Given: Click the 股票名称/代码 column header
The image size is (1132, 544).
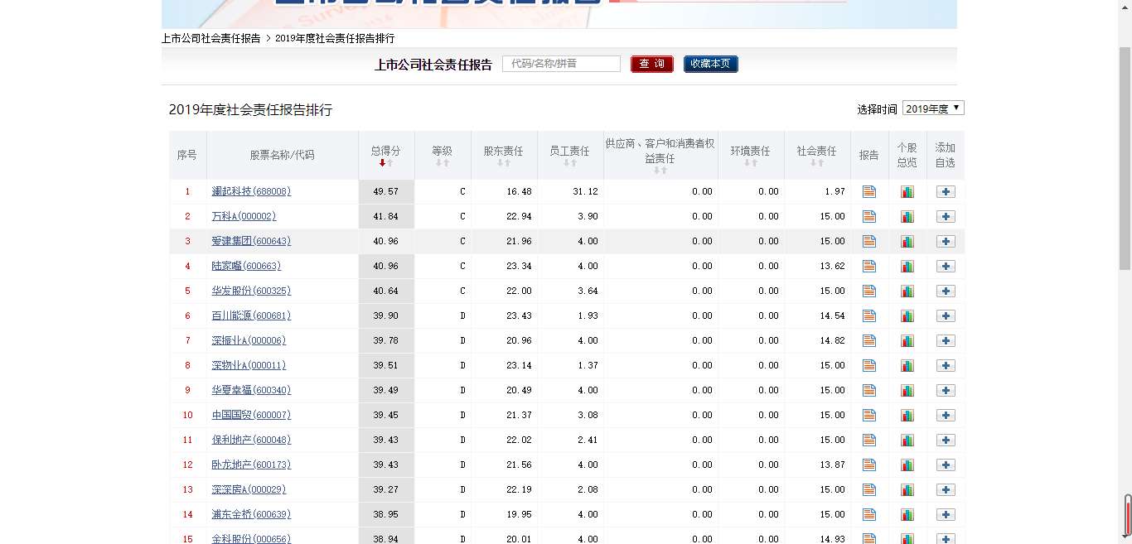Looking at the screenshot, I should (x=283, y=155).
